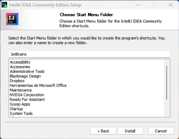Select the Accessories folder
This screenshot has width=179, height=139.
coord(20,67)
